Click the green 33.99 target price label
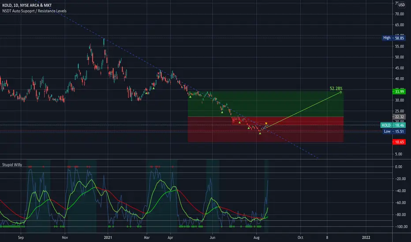 point(399,92)
